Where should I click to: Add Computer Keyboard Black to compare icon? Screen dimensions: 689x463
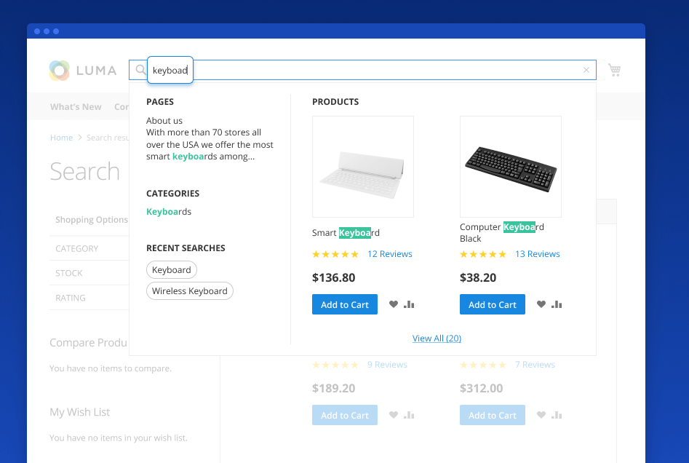click(x=557, y=304)
